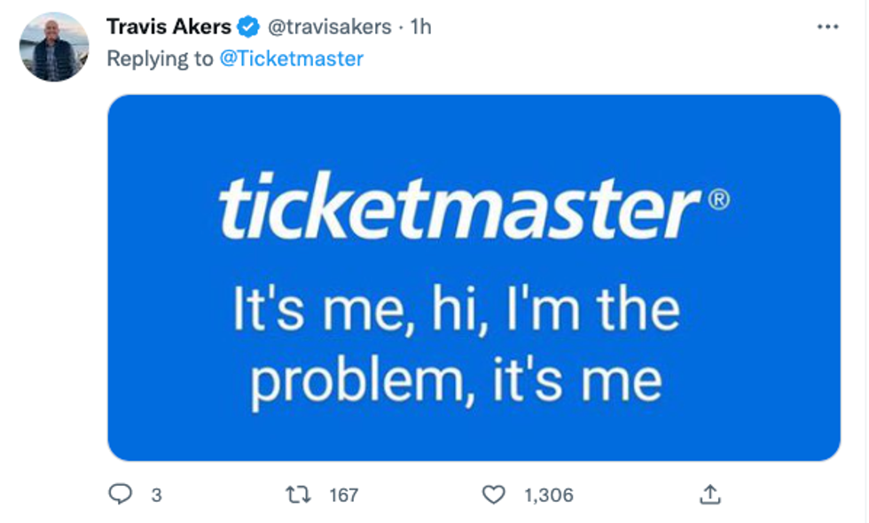This screenshot has width=869, height=523.
Task: Like the tweet with the heart icon
Action: pyautogui.click(x=492, y=495)
